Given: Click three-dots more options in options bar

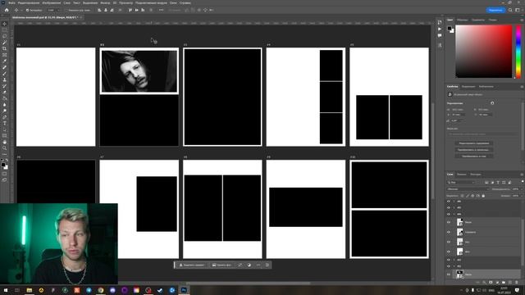Looking at the screenshot, I should tap(162, 10).
